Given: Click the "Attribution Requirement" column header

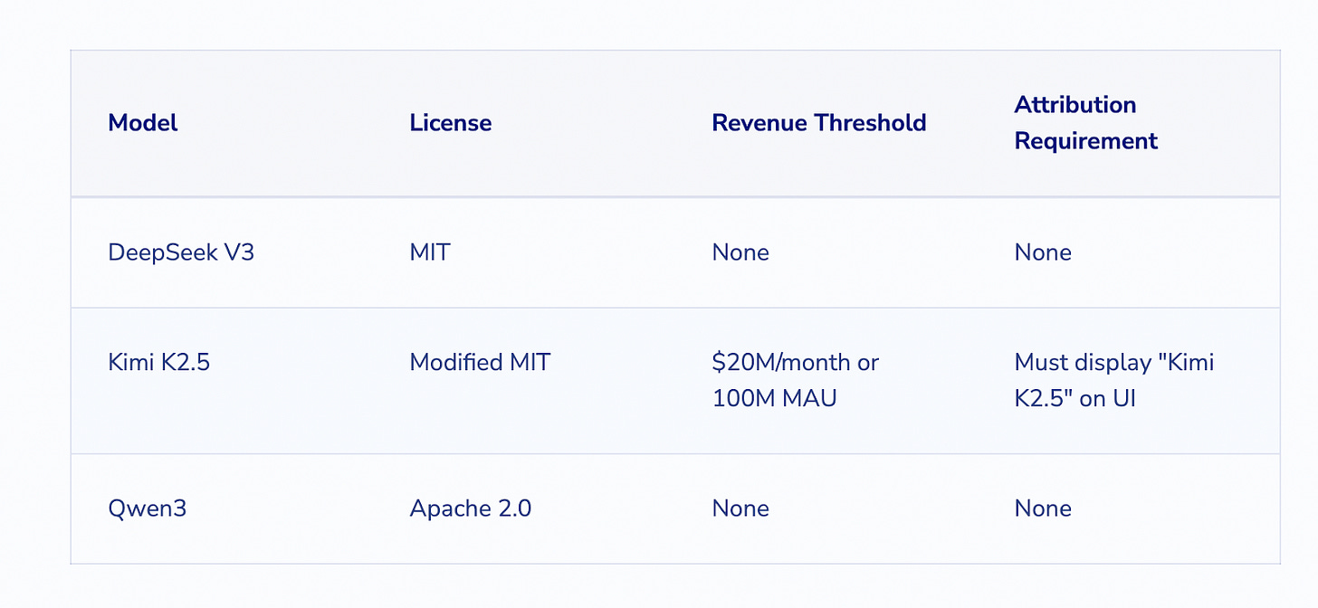Looking at the screenshot, I should click(1086, 123).
